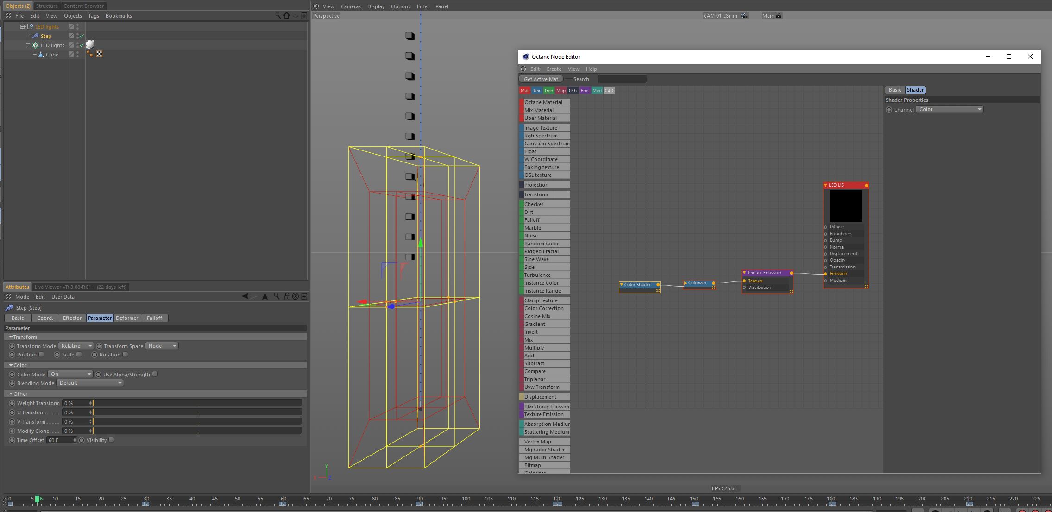Image resolution: width=1052 pixels, height=512 pixels.
Task: Open the Create menu in Octane Node Editor
Action: click(x=554, y=69)
